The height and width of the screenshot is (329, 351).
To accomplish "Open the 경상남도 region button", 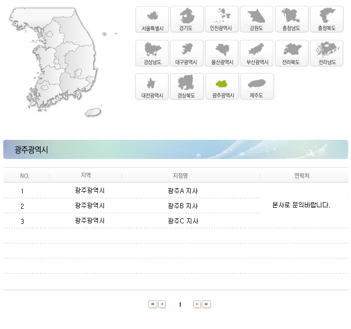I will [x=152, y=53].
